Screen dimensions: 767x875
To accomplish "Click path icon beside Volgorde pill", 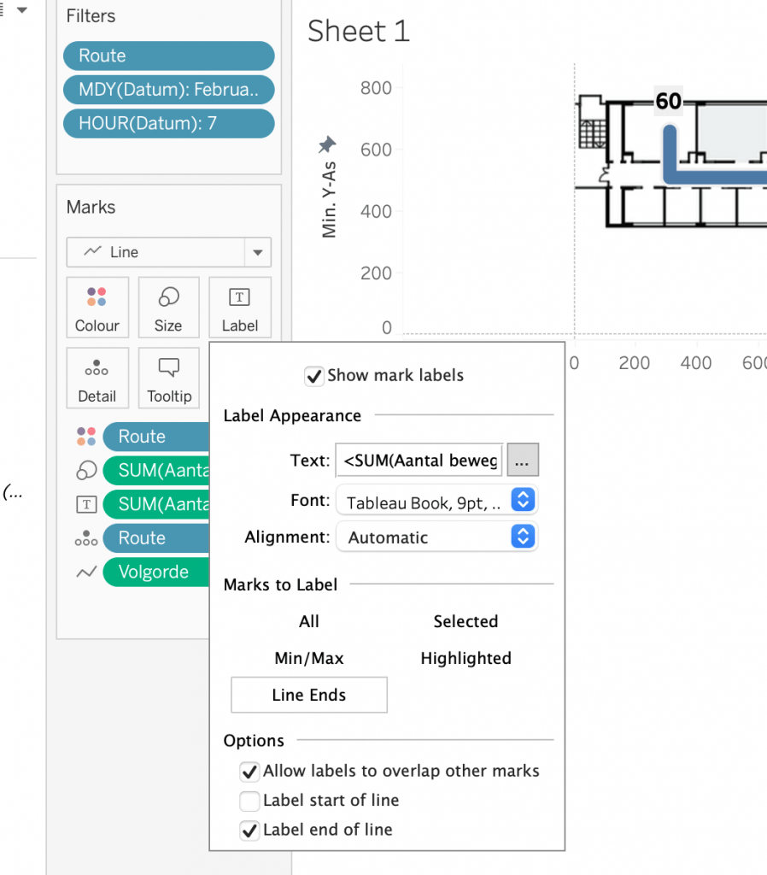I will coord(86,573).
